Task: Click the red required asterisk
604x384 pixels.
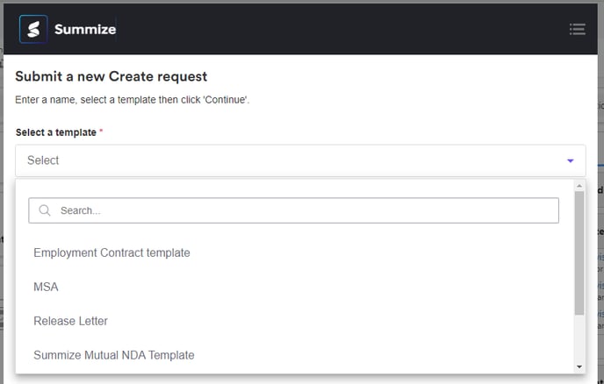Action: [101, 132]
